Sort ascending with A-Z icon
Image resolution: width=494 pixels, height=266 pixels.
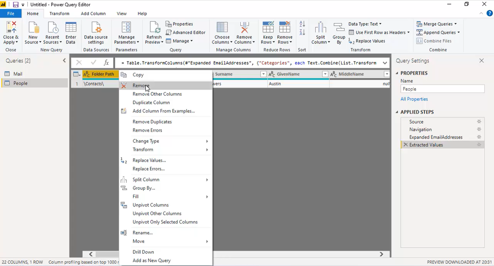coord(302,24)
